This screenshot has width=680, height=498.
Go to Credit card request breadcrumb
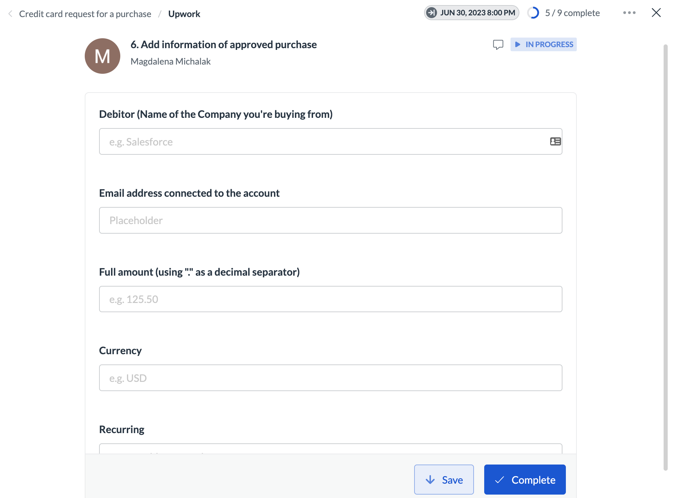pyautogui.click(x=85, y=14)
